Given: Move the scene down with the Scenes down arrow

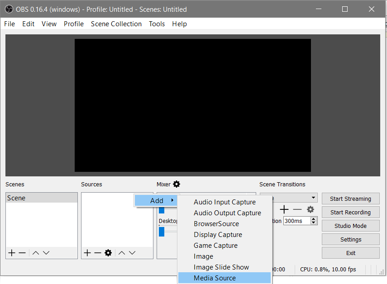Looking at the screenshot, I should pyautogui.click(x=46, y=253).
